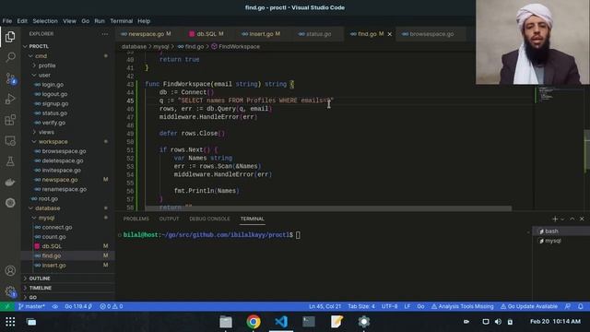
Task: Click the master branch in status bar
Action: coord(31,306)
